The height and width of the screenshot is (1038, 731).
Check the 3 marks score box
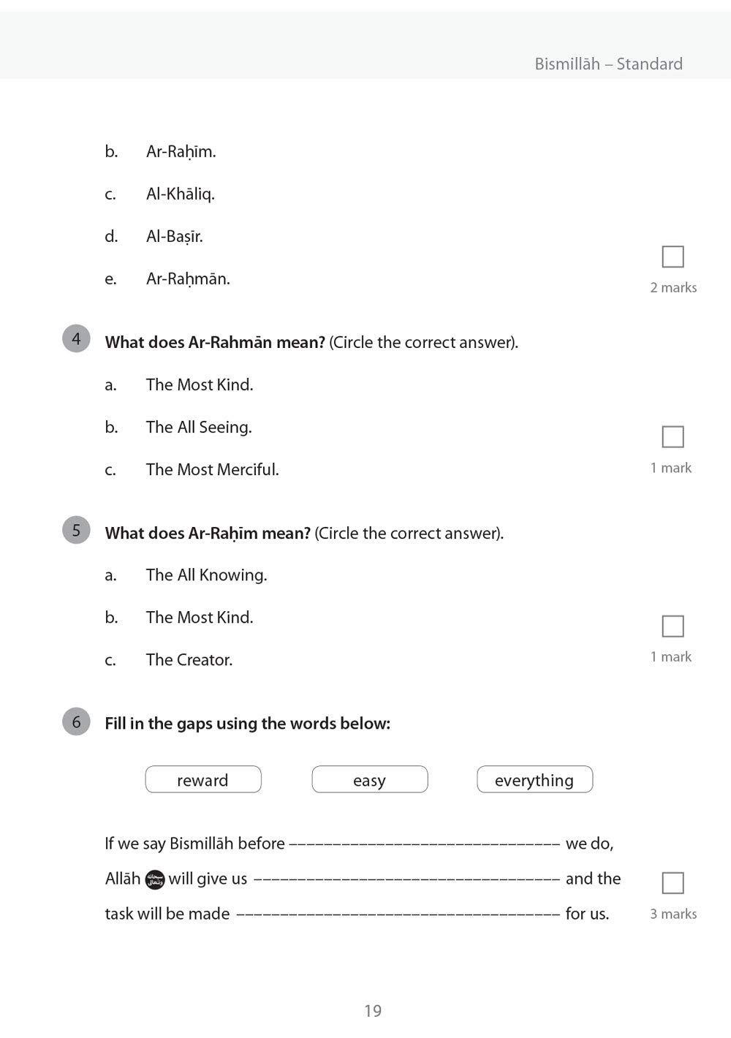[x=673, y=882]
